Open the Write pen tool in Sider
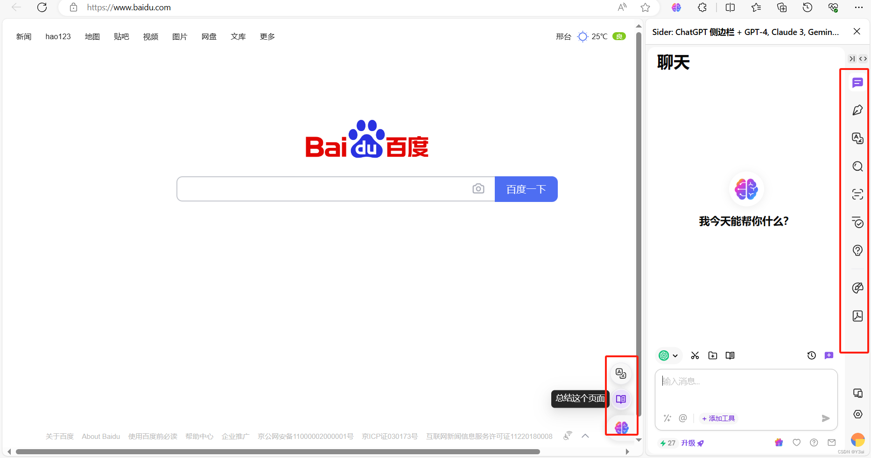This screenshot has width=871, height=458. (x=857, y=110)
